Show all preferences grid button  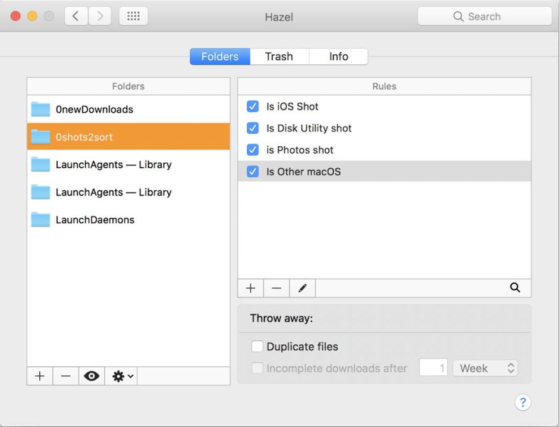pos(133,16)
